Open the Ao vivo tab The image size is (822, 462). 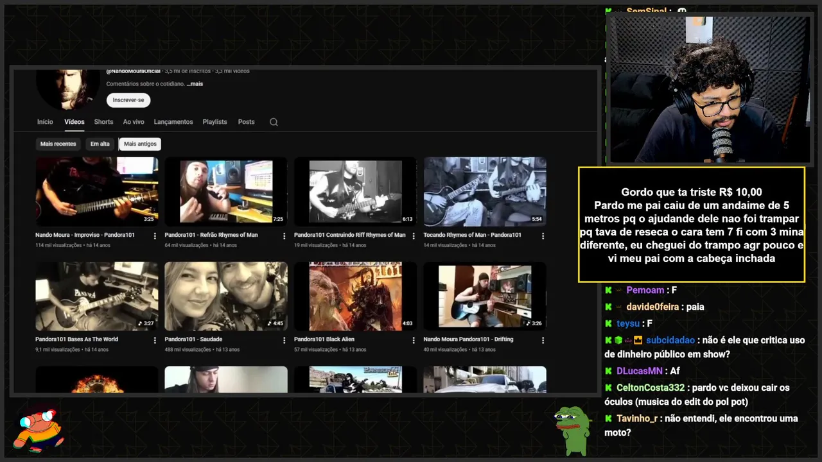point(134,122)
